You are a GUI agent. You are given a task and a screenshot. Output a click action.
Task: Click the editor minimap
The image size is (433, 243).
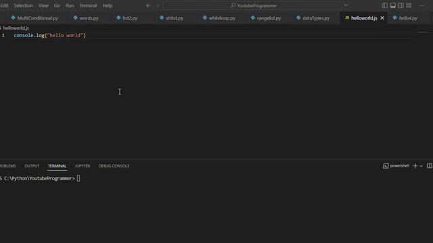pos(423,32)
